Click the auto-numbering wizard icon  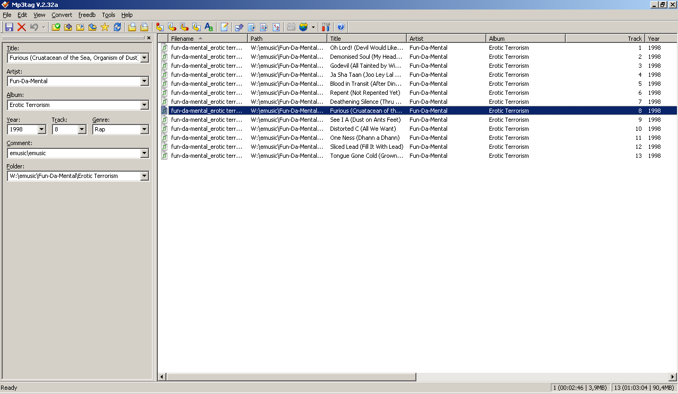pos(276,27)
